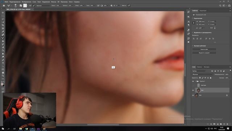Open the layer opacity dropdown arrow
This screenshot has height=131, width=232.
[x=230, y=74]
